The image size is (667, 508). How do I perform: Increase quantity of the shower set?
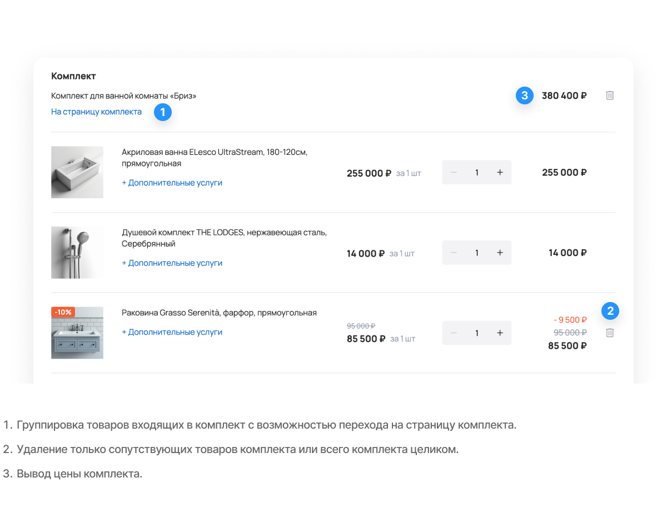point(500,253)
